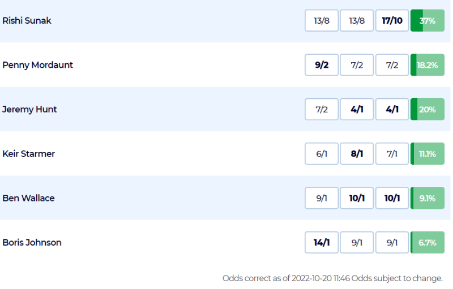This screenshot has width=453, height=289.
Task: Click the 17/10 odds for Rishi Sunak
Action: coord(392,20)
